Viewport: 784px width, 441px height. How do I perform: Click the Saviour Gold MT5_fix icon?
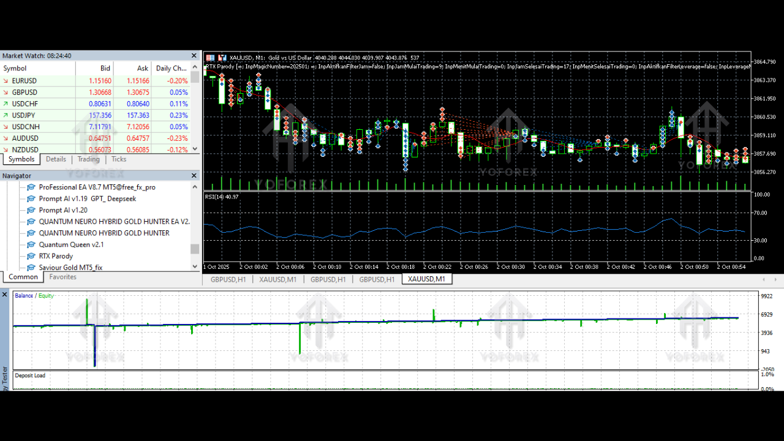31,268
